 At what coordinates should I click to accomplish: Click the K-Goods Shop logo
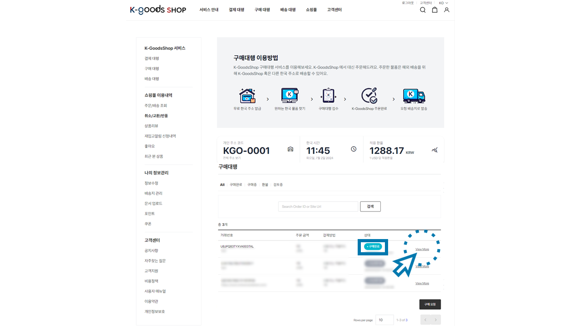point(158,10)
